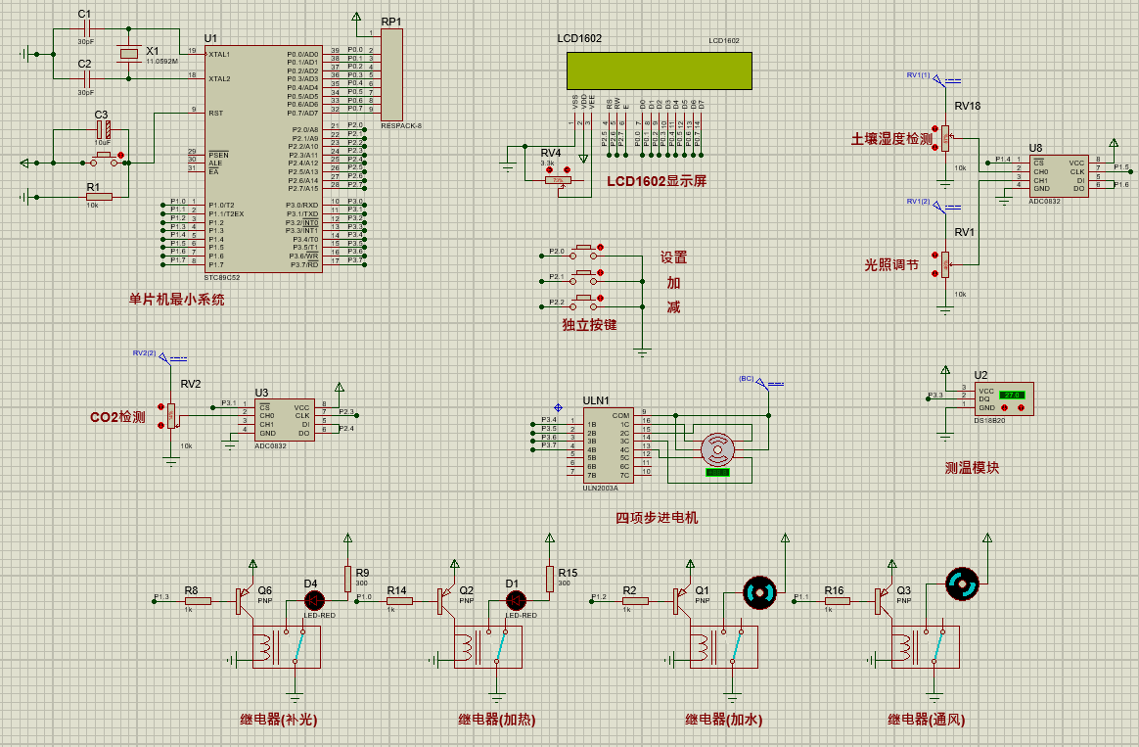Select the DS18B20 temperature sensor U2

click(1003, 398)
